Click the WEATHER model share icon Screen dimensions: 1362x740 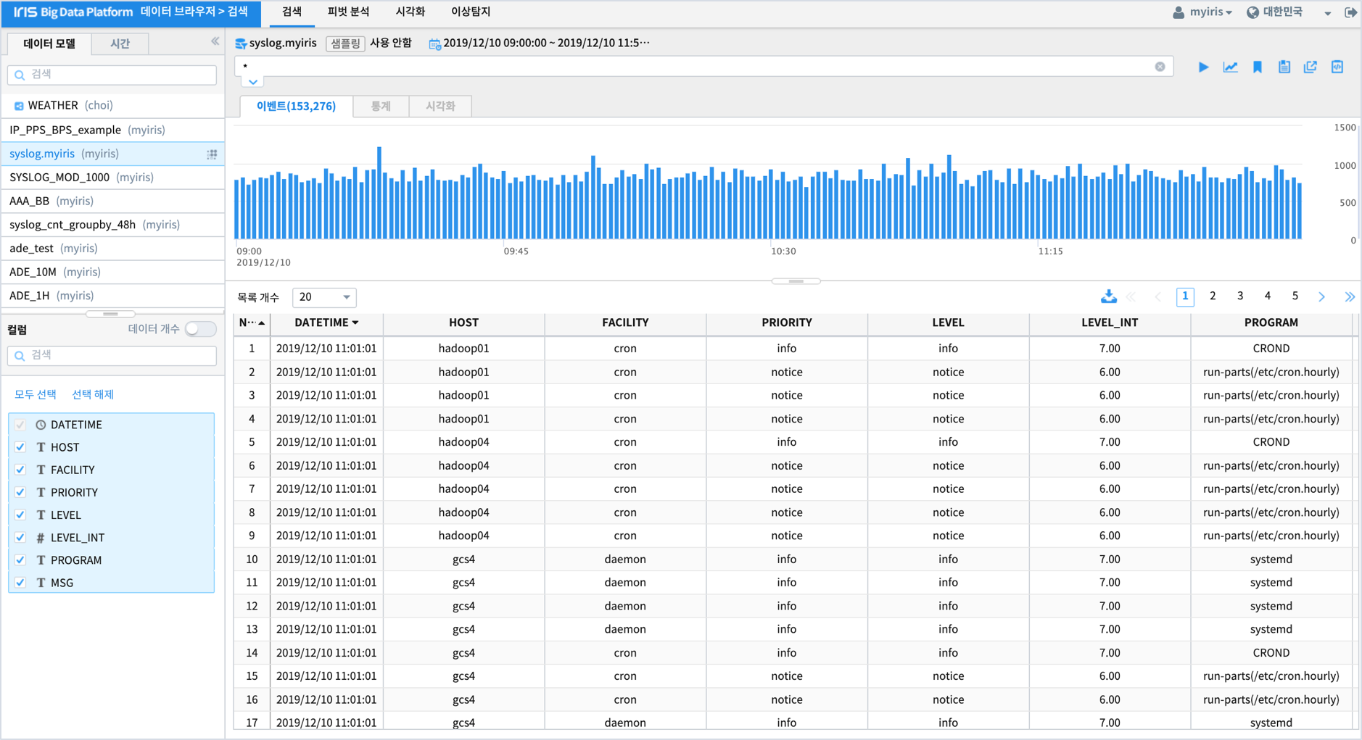(19, 106)
